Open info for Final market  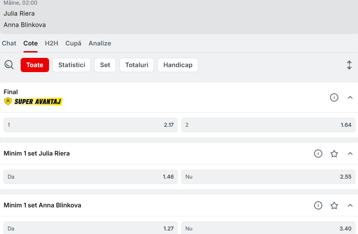pyautogui.click(x=334, y=97)
